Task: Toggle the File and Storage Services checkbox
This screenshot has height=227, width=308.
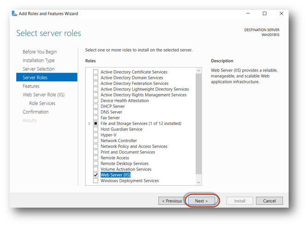Action: point(96,124)
